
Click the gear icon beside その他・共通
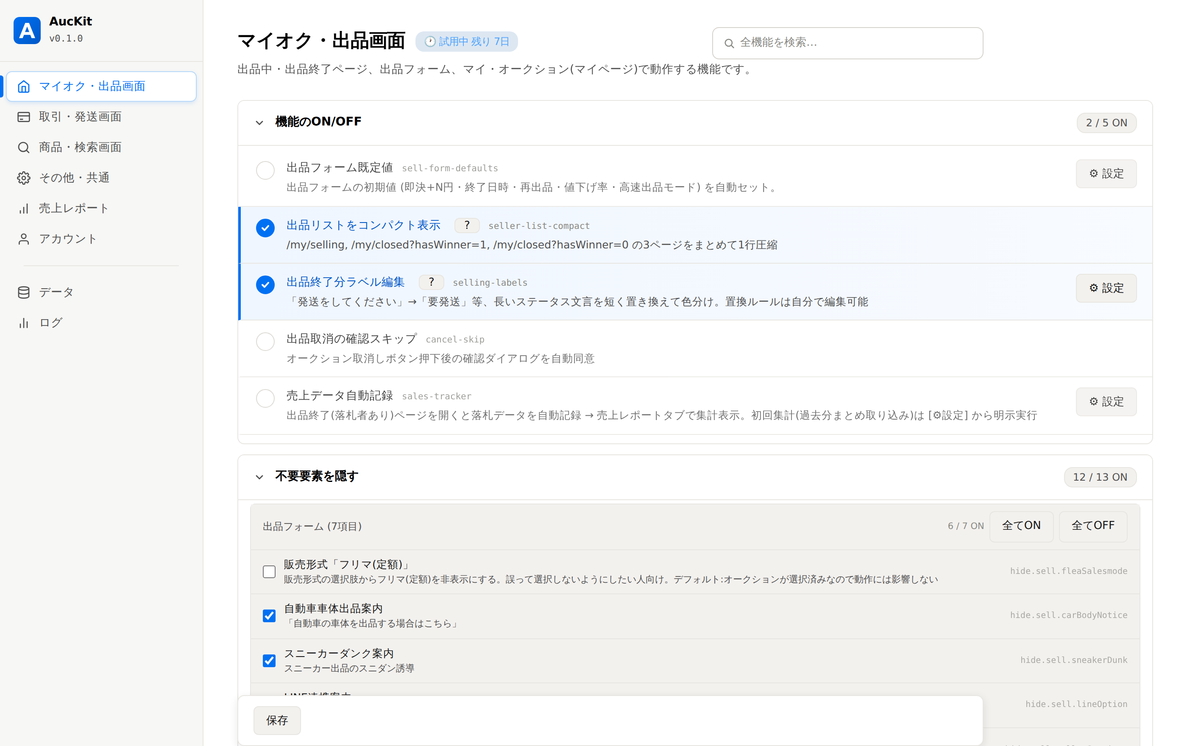click(24, 178)
